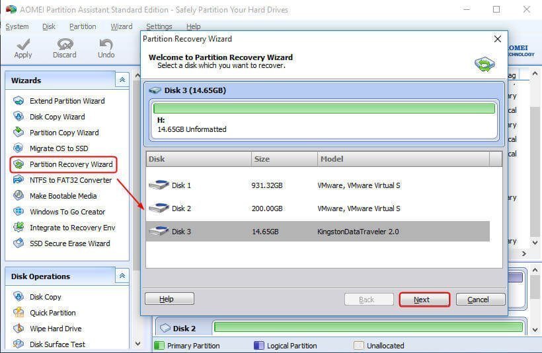The height and width of the screenshot is (353, 542).
Task: Open the Help menu
Action: 193,26
